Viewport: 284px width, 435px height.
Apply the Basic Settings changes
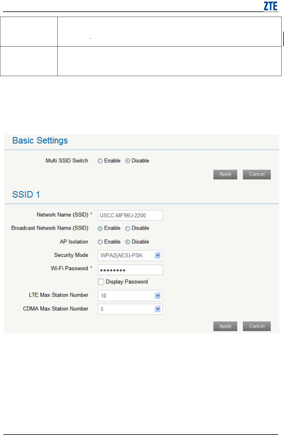[x=225, y=174]
